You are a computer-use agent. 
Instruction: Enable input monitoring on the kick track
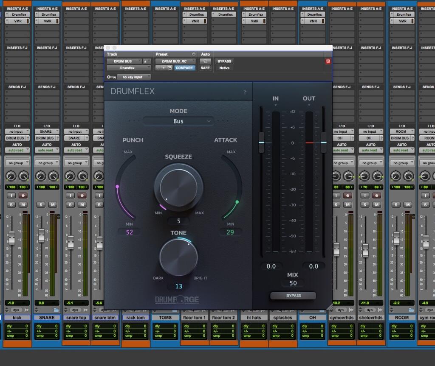11,196
